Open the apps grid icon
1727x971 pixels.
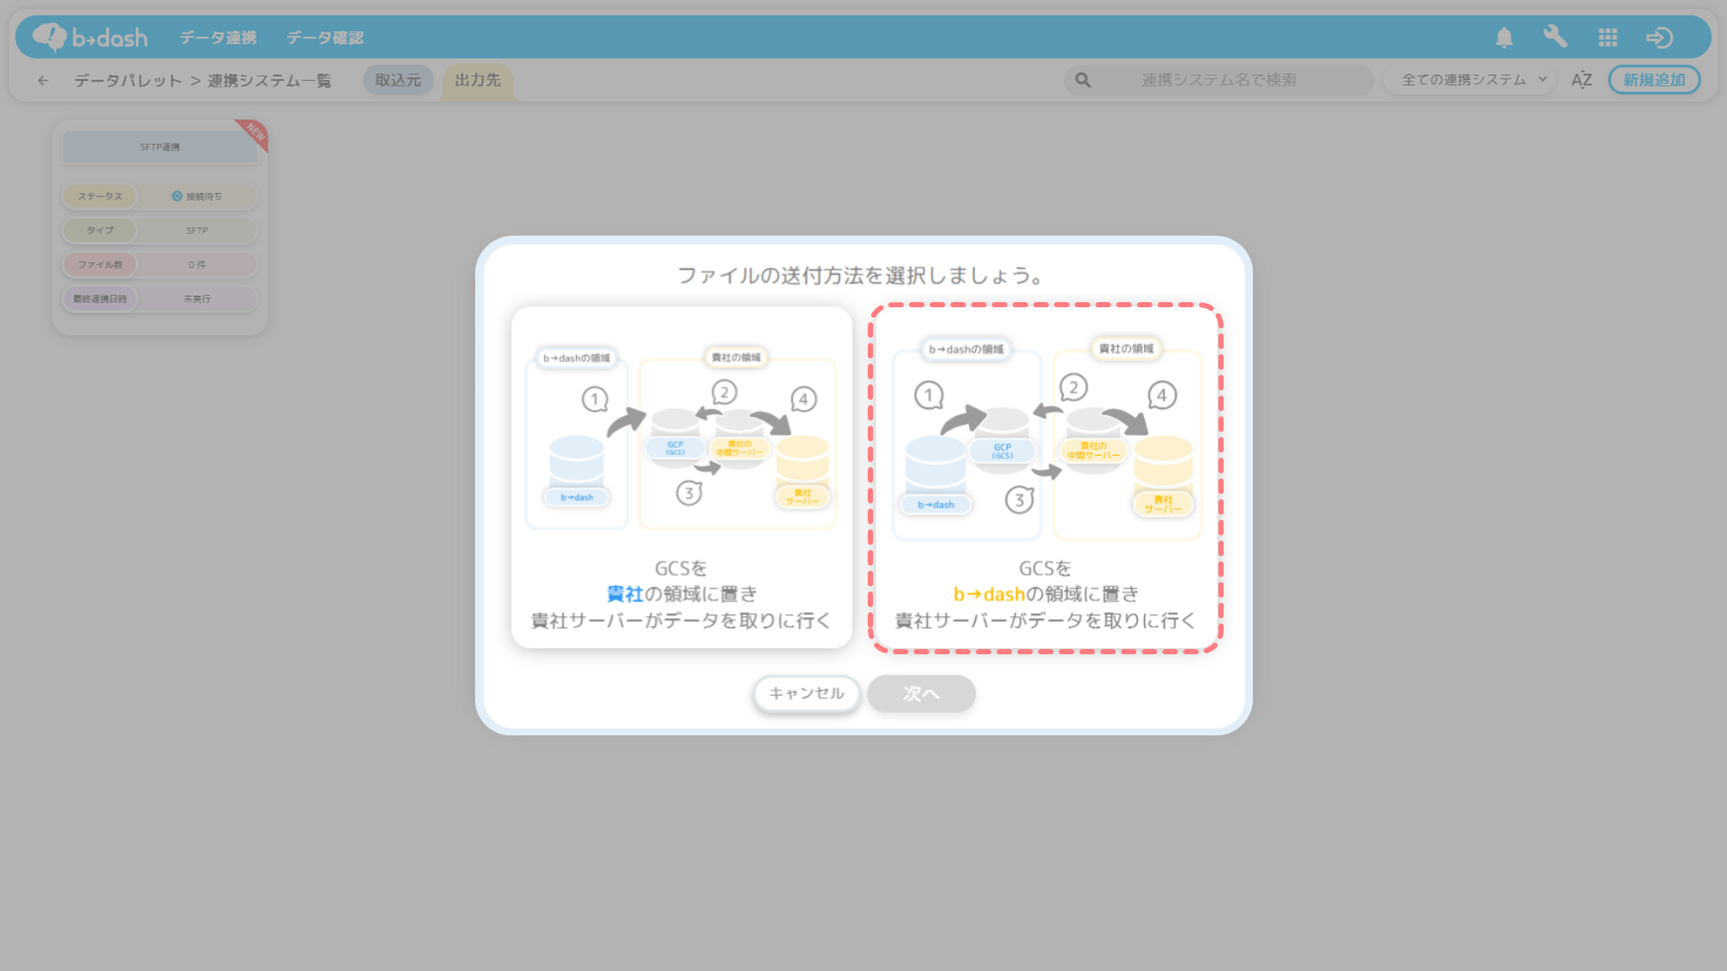tap(1608, 37)
